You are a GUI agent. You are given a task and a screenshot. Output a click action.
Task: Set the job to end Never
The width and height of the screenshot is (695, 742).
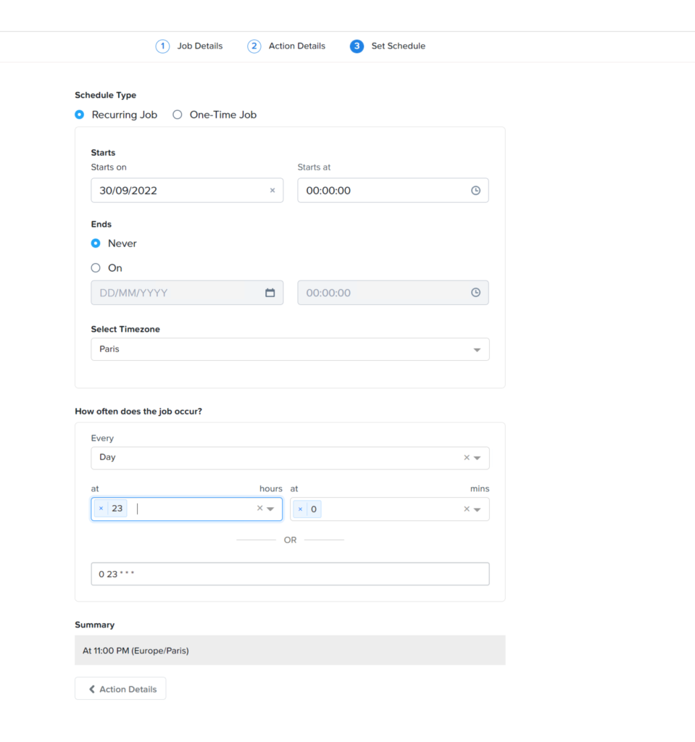(95, 243)
